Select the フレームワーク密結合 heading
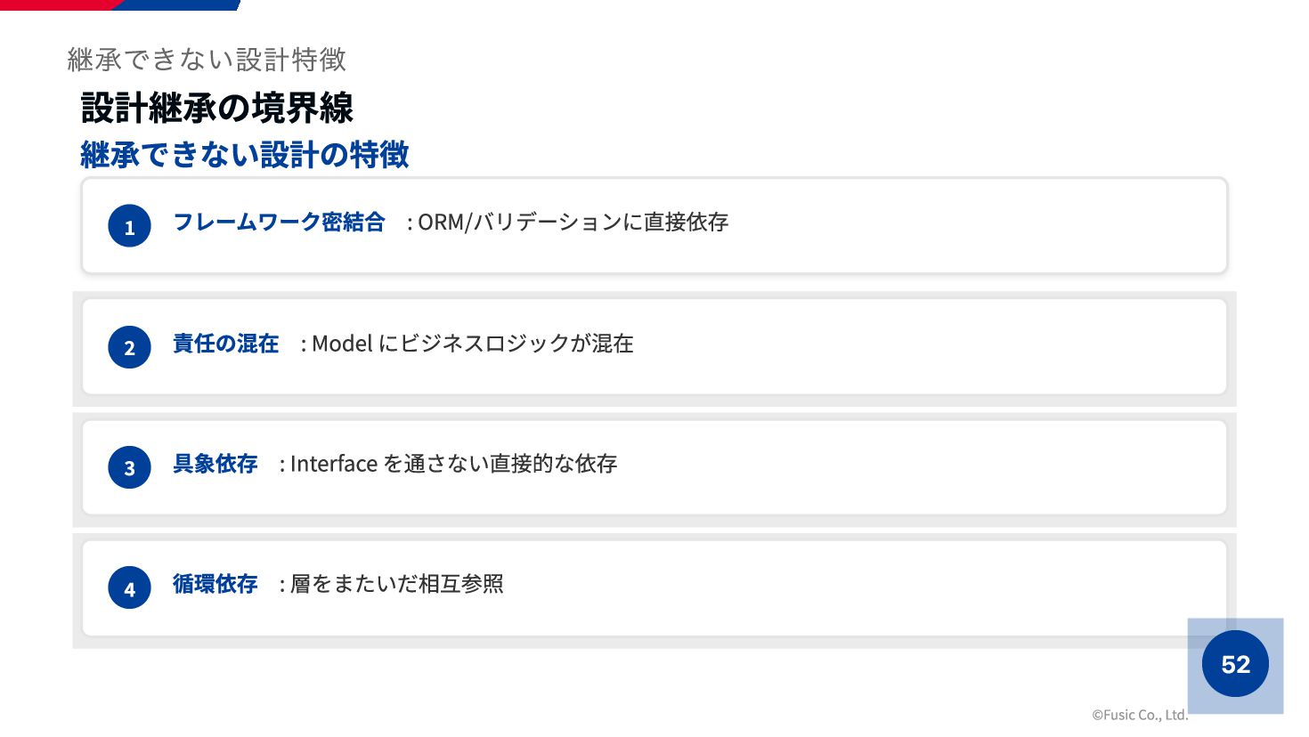1309x737 pixels. pos(279,222)
